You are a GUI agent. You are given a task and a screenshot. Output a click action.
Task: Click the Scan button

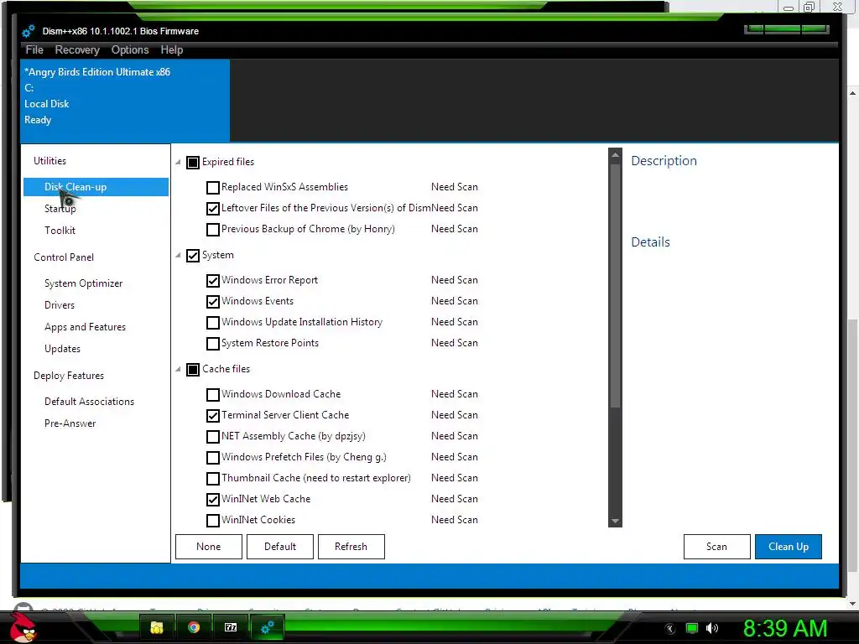[716, 547]
